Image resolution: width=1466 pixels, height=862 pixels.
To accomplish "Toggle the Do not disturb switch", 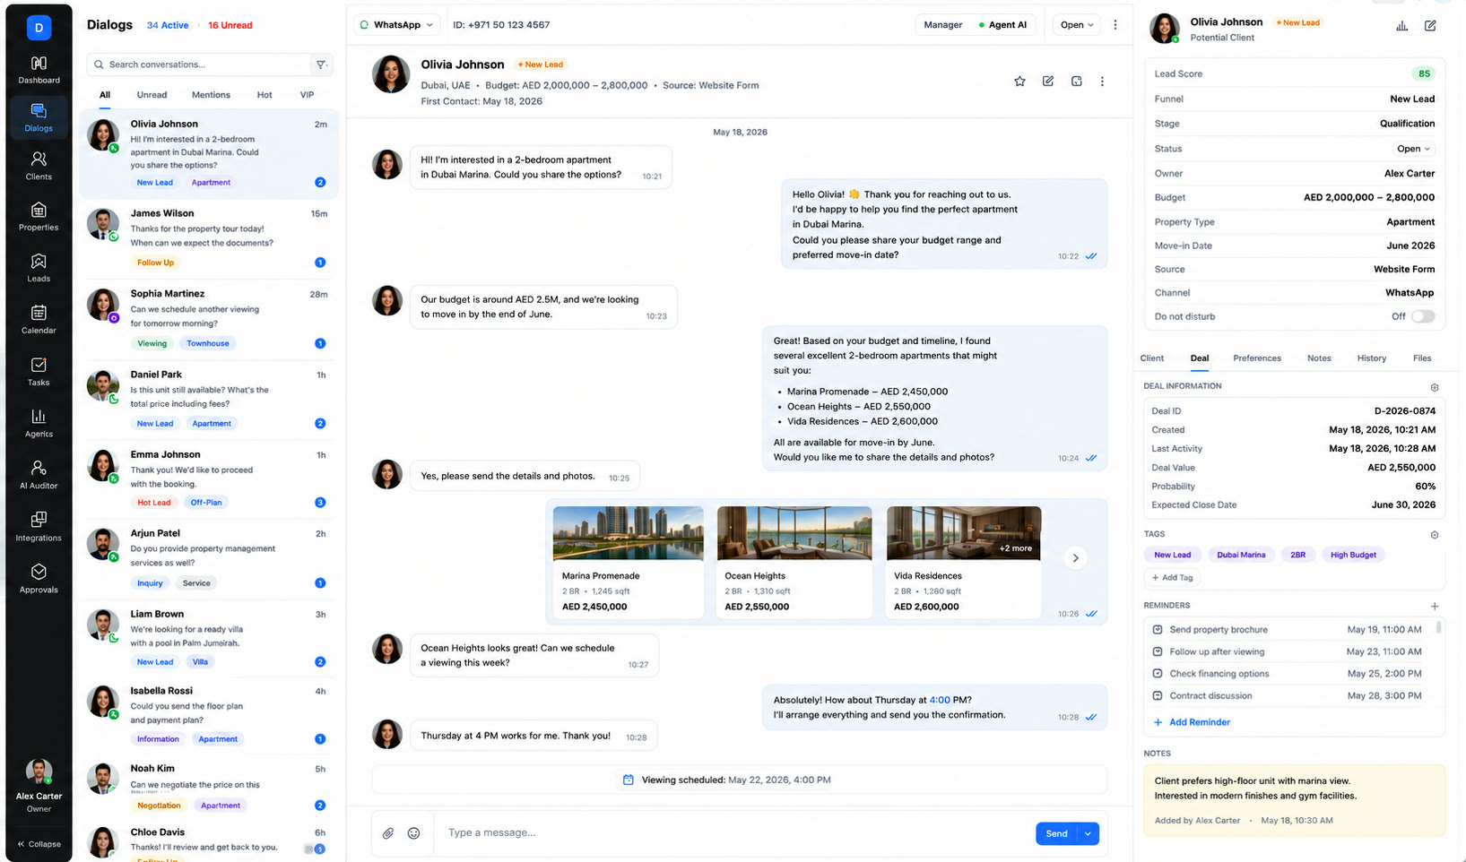I will (x=1423, y=316).
